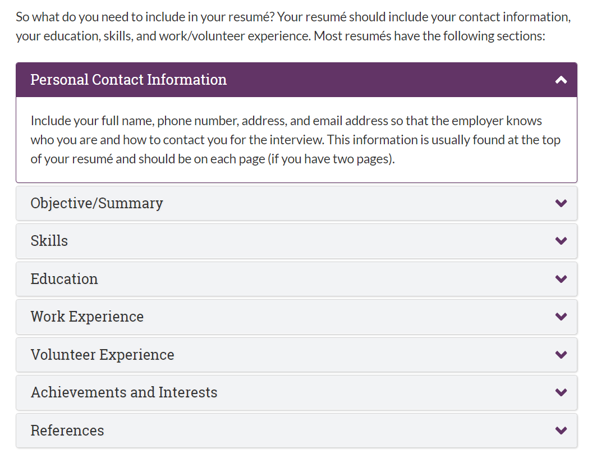Click the Personal Contact Information heading text
The height and width of the screenshot is (458, 597).
click(x=128, y=80)
